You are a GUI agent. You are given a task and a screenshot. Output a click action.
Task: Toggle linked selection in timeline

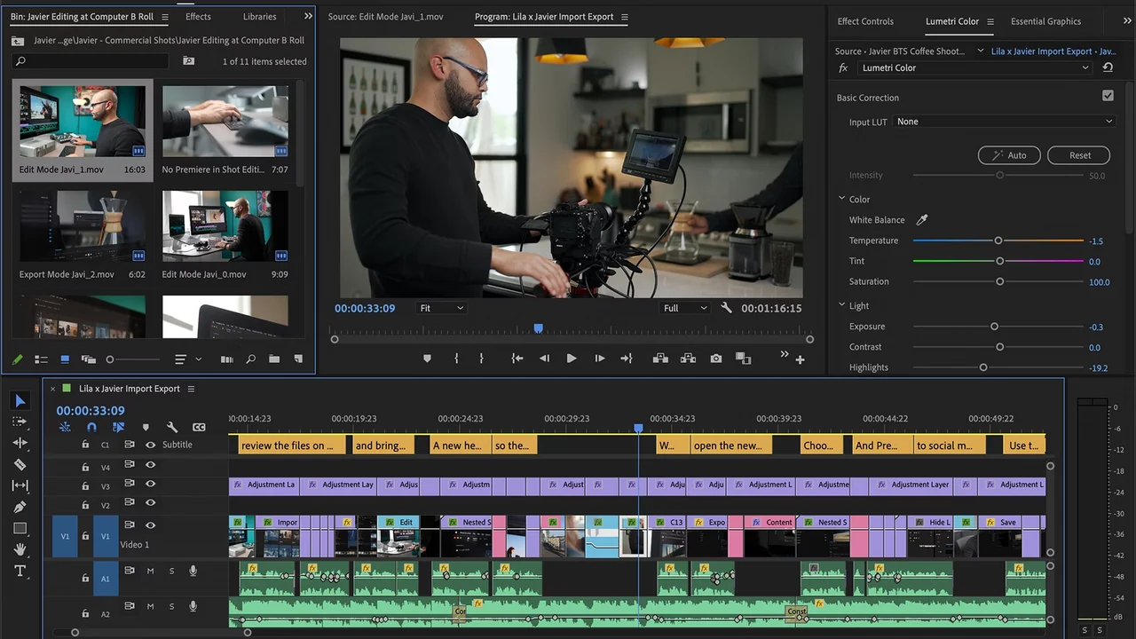[x=118, y=427]
